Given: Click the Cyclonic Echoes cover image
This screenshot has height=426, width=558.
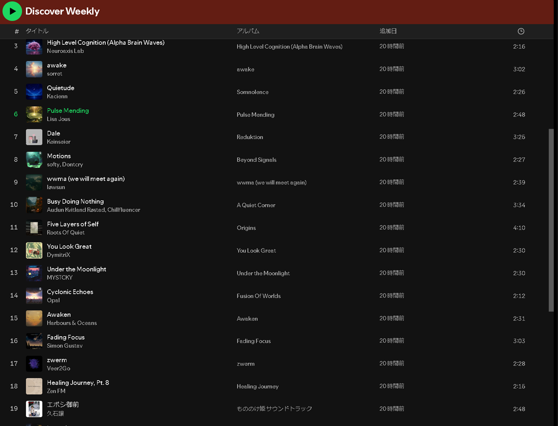Looking at the screenshot, I should pos(34,296).
